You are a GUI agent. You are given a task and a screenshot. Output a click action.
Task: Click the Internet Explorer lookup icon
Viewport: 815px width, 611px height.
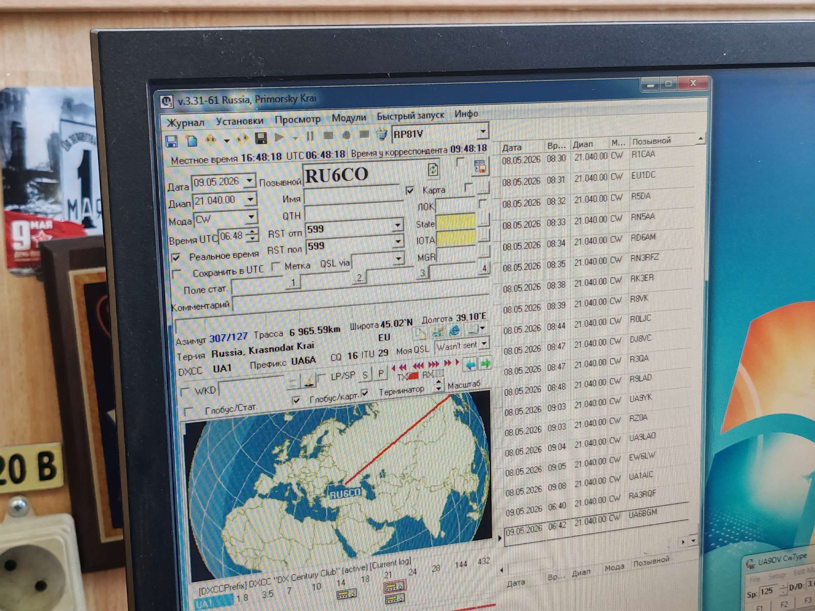(454, 330)
